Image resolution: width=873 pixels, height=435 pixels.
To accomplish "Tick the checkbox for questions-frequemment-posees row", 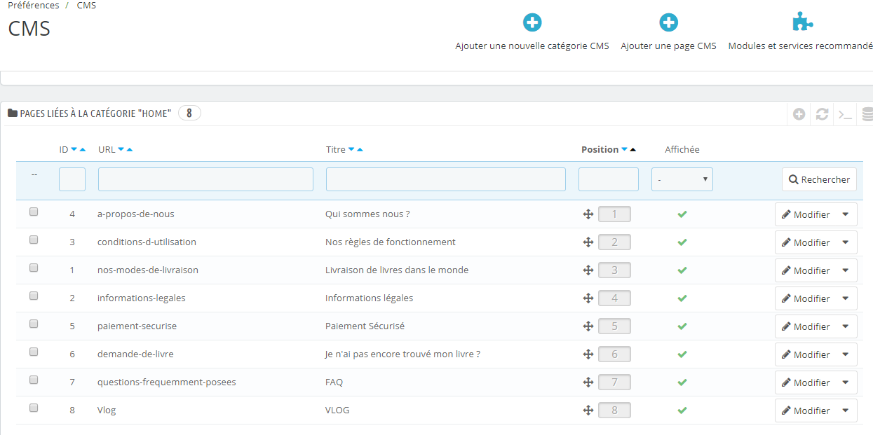I will [x=34, y=380].
